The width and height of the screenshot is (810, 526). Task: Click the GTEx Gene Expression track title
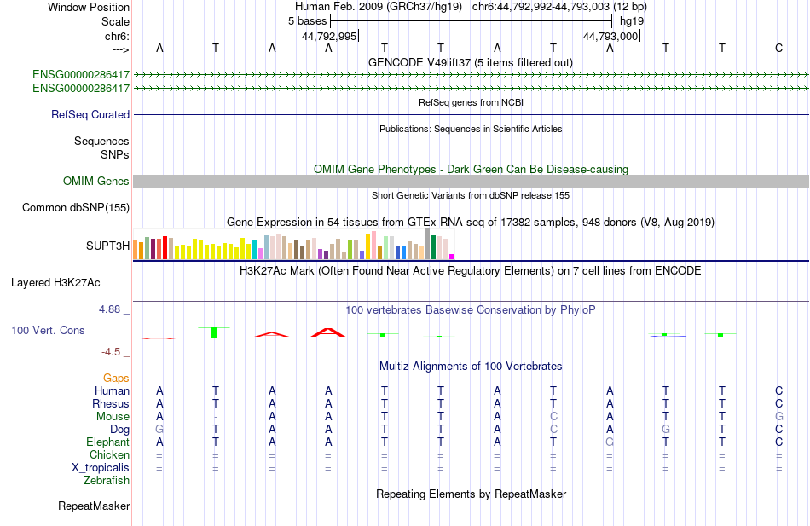click(x=471, y=223)
